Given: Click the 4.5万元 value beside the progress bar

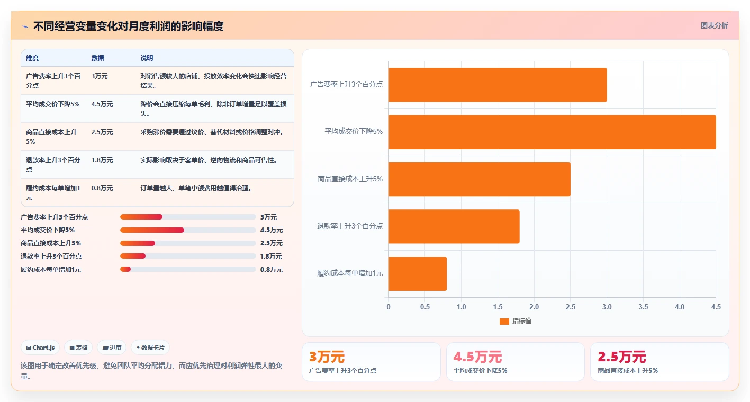Looking at the screenshot, I should click(272, 230).
